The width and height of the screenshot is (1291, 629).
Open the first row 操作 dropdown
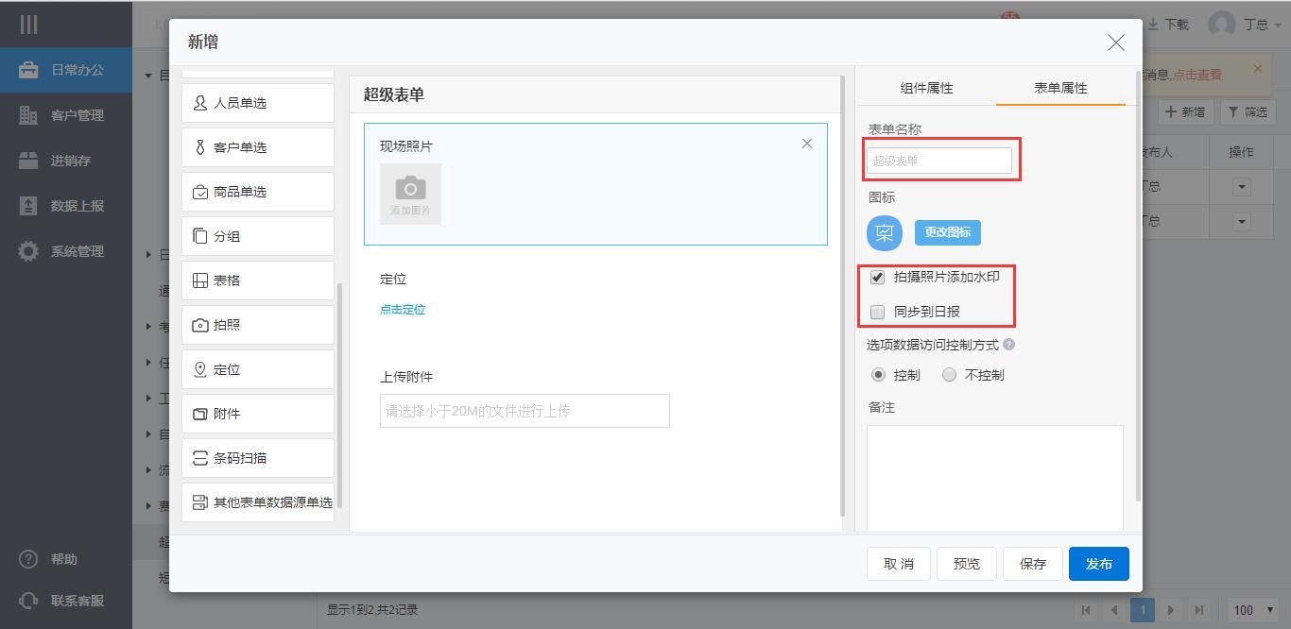pyautogui.click(x=1241, y=187)
